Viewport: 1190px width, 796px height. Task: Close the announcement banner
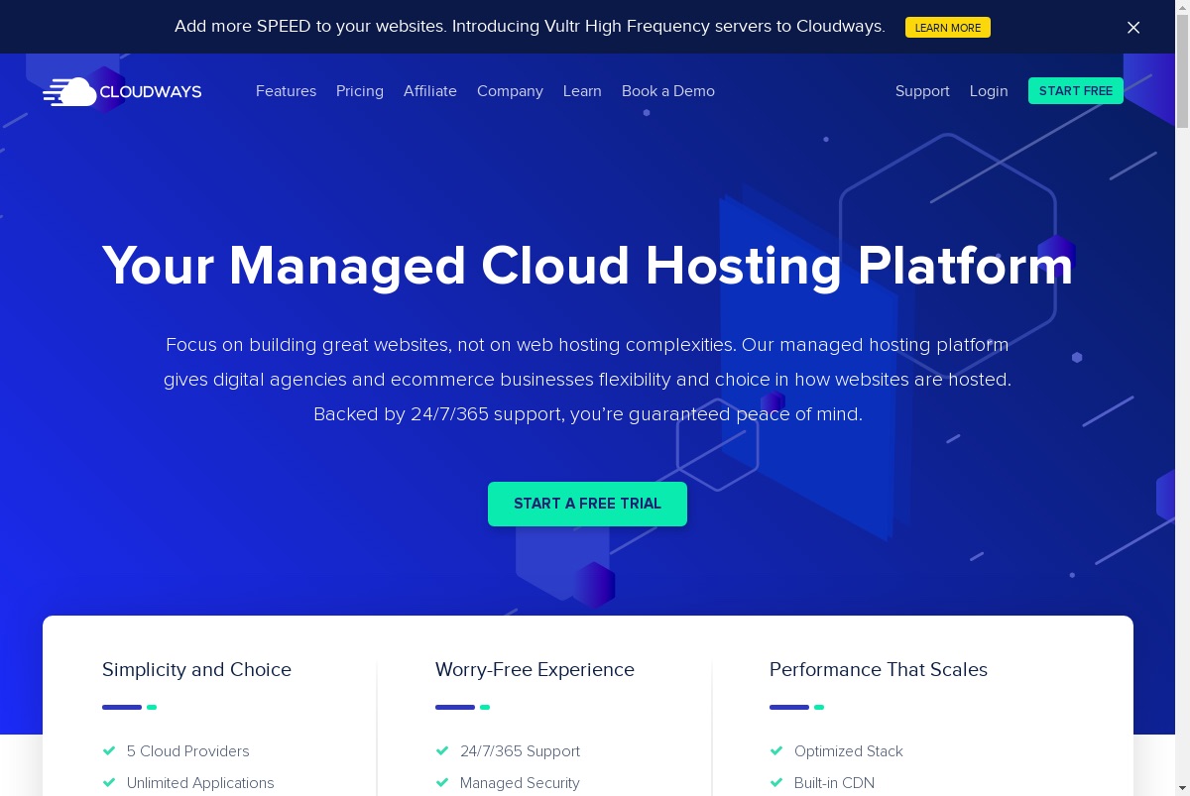pyautogui.click(x=1133, y=28)
